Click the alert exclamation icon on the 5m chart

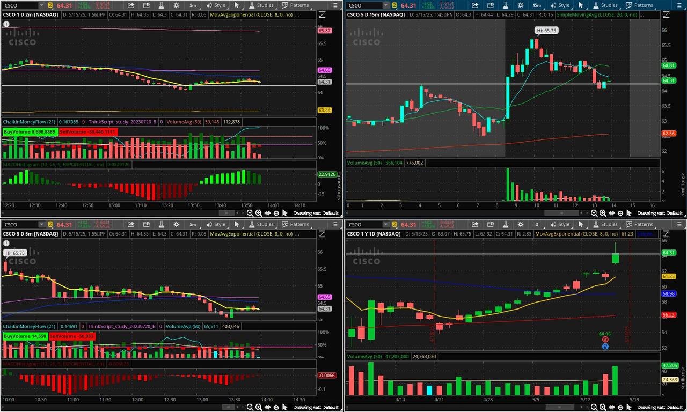[x=6, y=243]
